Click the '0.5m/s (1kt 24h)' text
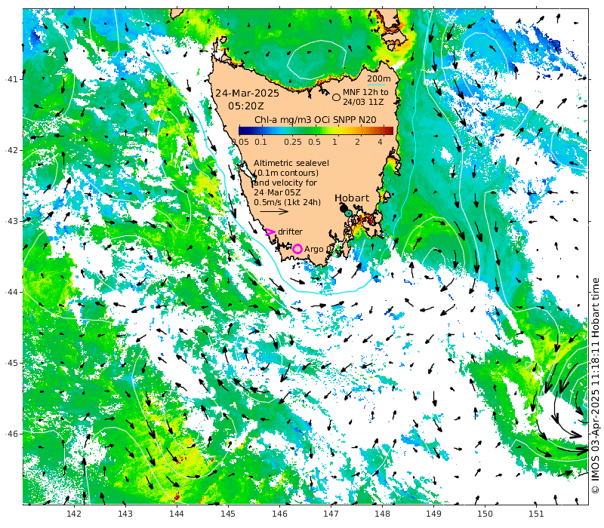Image resolution: width=604 pixels, height=528 pixels. point(287,202)
